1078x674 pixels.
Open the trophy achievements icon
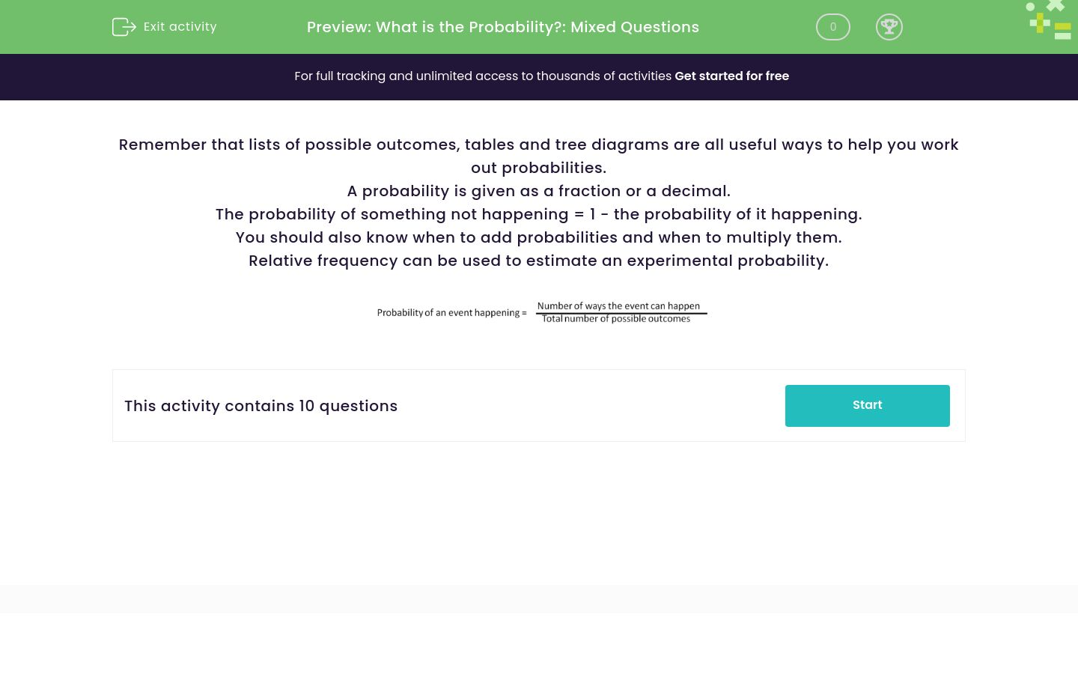[889, 27]
